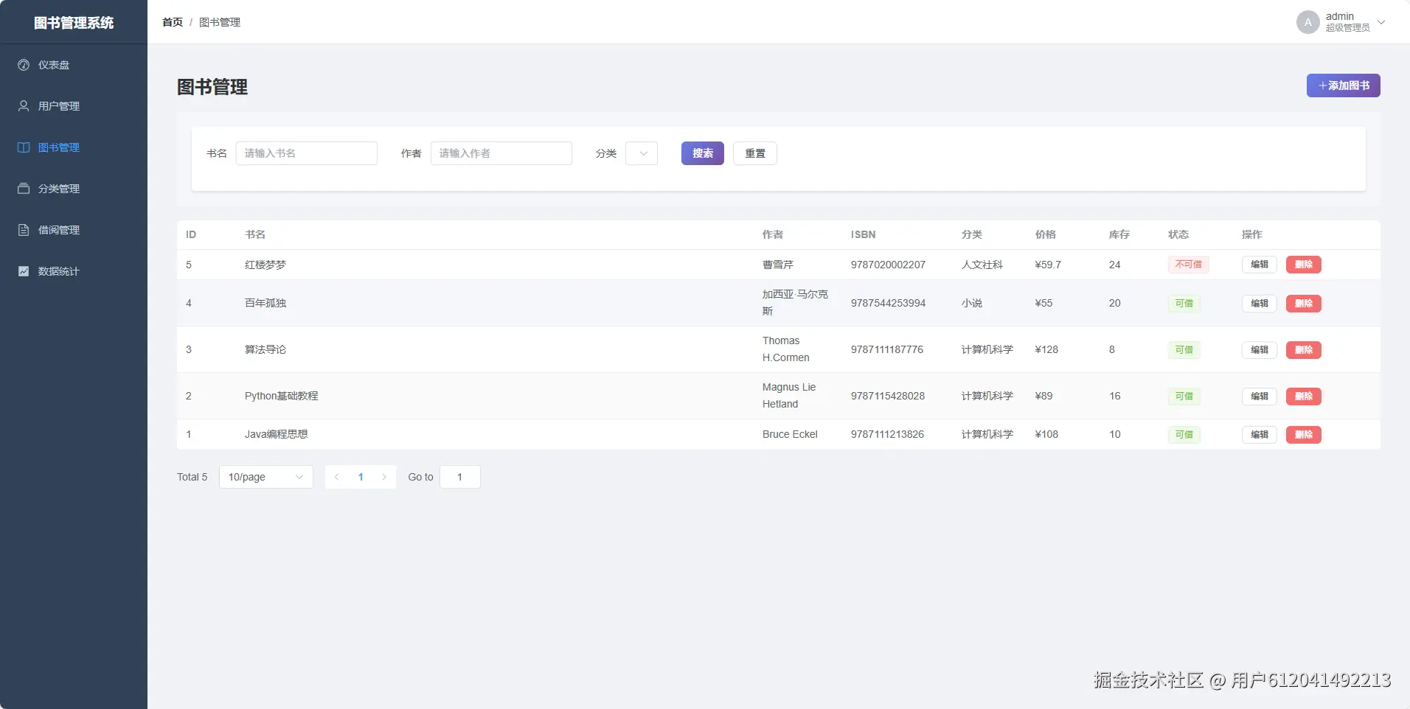Click the 小说 category cell
The width and height of the screenshot is (1410, 709).
click(x=972, y=303)
